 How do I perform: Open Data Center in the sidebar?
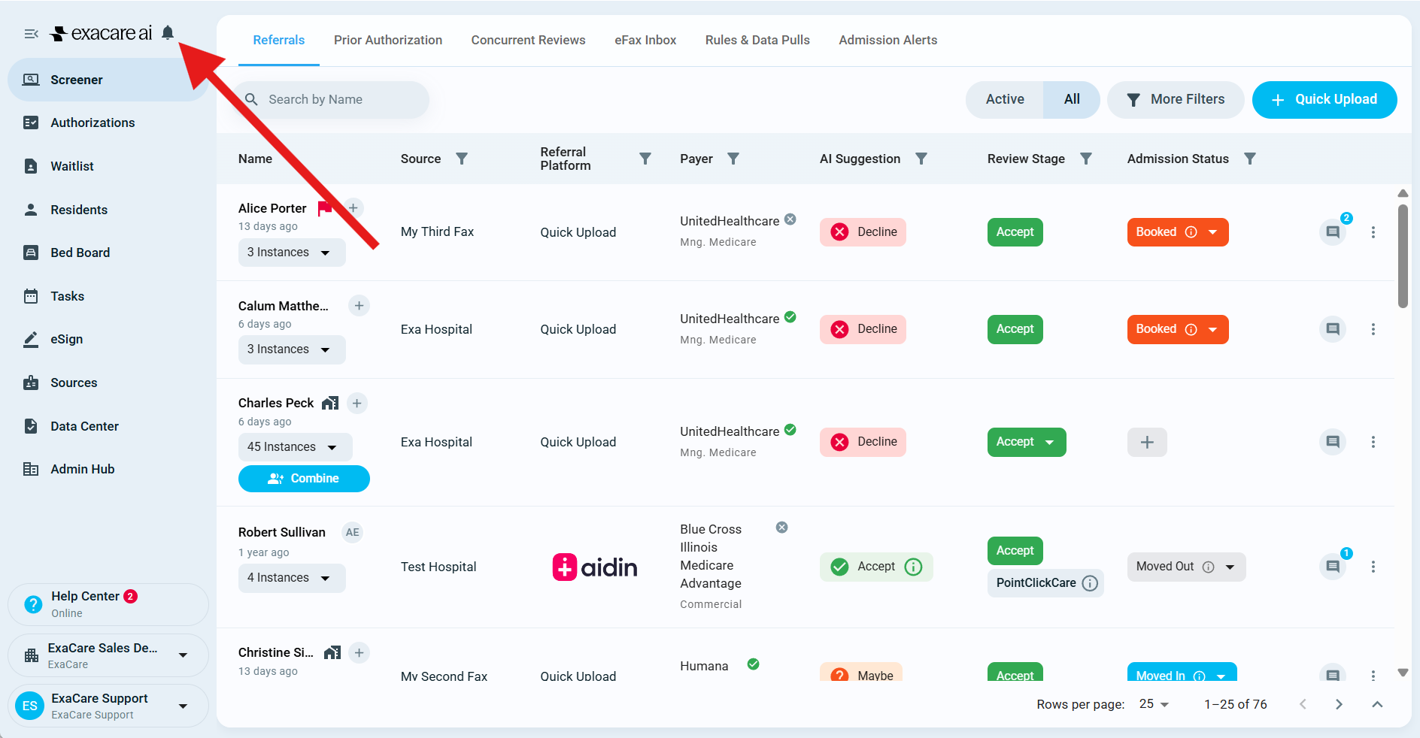(x=108, y=426)
